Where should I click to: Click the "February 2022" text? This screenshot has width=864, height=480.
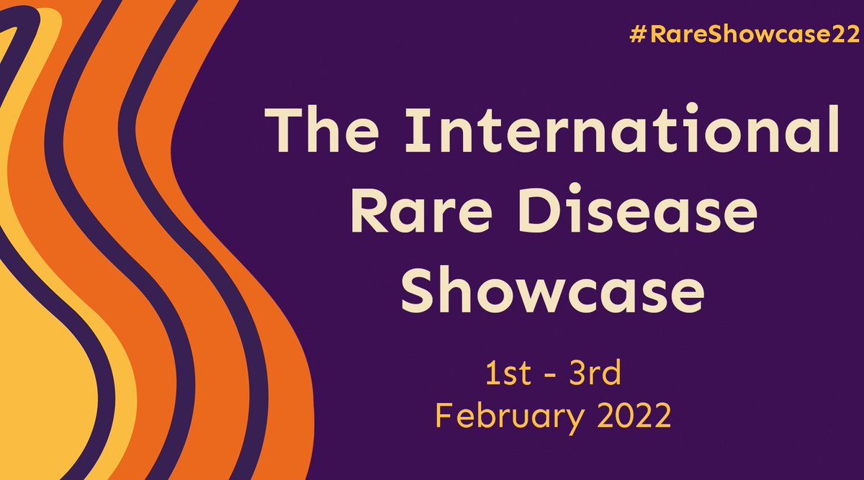click(x=553, y=417)
